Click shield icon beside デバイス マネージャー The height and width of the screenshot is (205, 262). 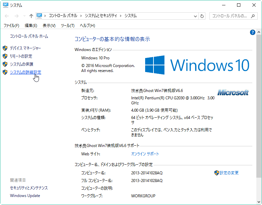click(x=5, y=48)
